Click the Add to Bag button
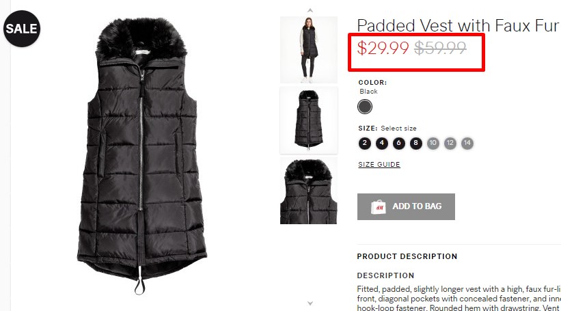This screenshot has height=311, width=561. click(x=406, y=206)
